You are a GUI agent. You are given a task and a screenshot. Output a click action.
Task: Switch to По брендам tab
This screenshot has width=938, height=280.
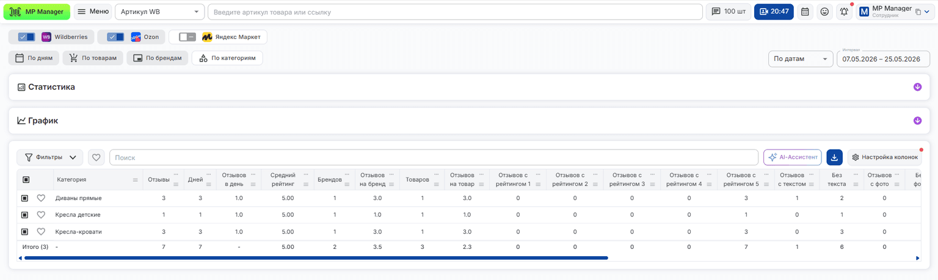coord(158,59)
